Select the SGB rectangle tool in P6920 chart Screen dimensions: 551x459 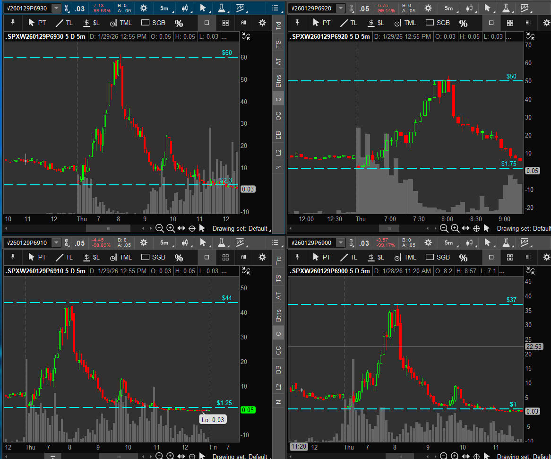[x=438, y=23]
